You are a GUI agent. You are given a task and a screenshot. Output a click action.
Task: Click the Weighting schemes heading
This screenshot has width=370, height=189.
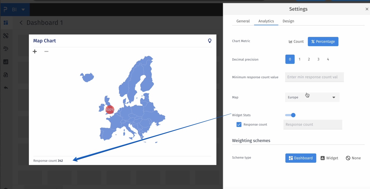(251, 140)
